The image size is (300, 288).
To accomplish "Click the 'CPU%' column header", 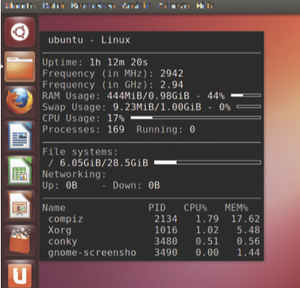I will pos(195,208).
